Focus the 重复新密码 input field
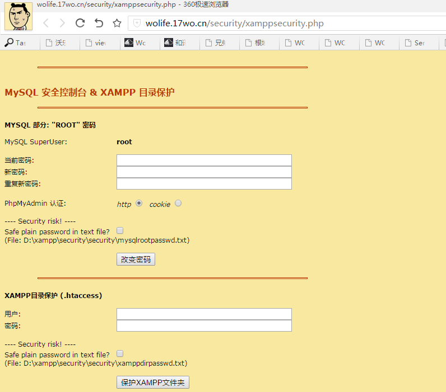The height and width of the screenshot is (392, 446). tap(204, 183)
